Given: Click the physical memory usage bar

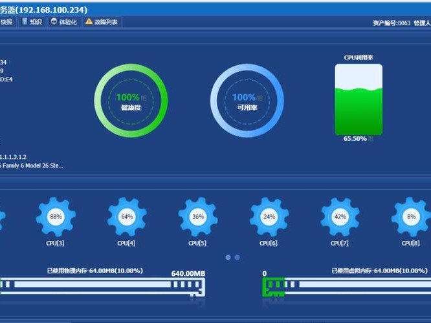Looking at the screenshot, I should [x=102, y=287].
